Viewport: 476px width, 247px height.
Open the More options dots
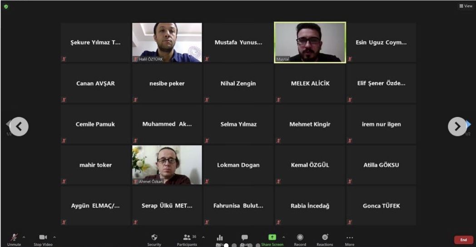pyautogui.click(x=349, y=237)
